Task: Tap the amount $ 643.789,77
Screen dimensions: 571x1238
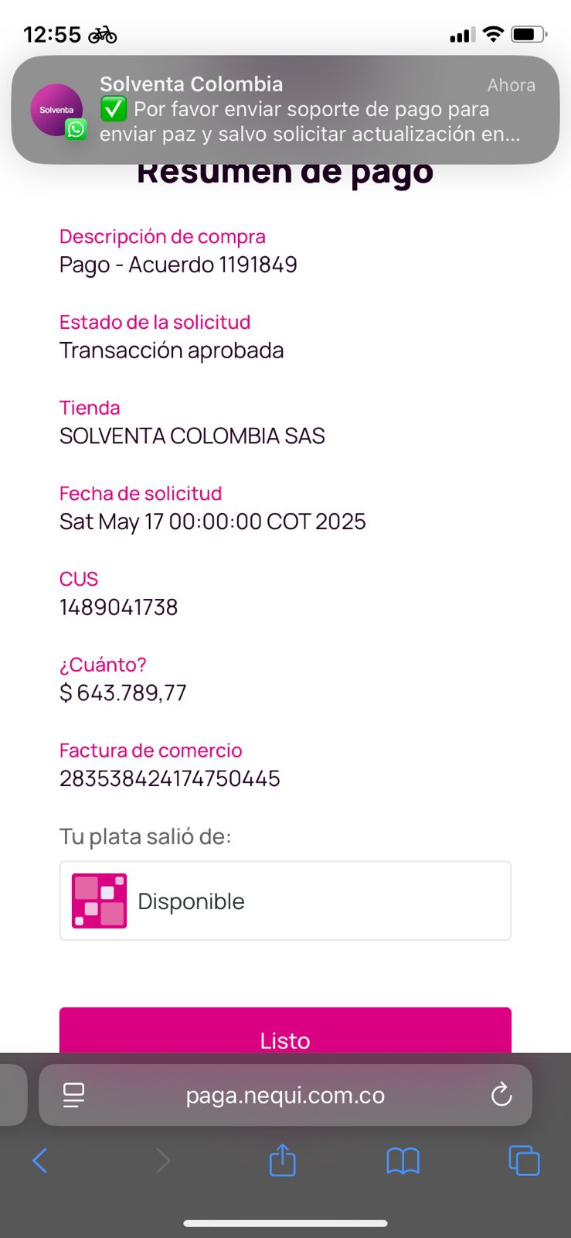Action: (x=124, y=693)
